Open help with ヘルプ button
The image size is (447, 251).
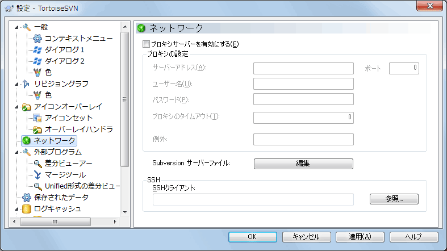(414, 237)
